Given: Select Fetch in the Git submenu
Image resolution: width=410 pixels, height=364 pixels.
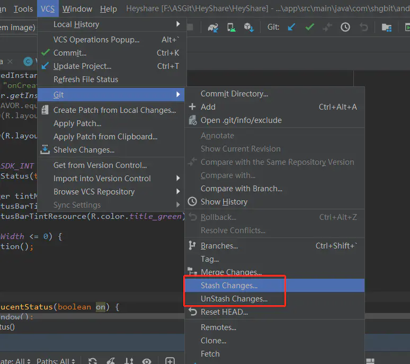Looking at the screenshot, I should pos(274,354).
